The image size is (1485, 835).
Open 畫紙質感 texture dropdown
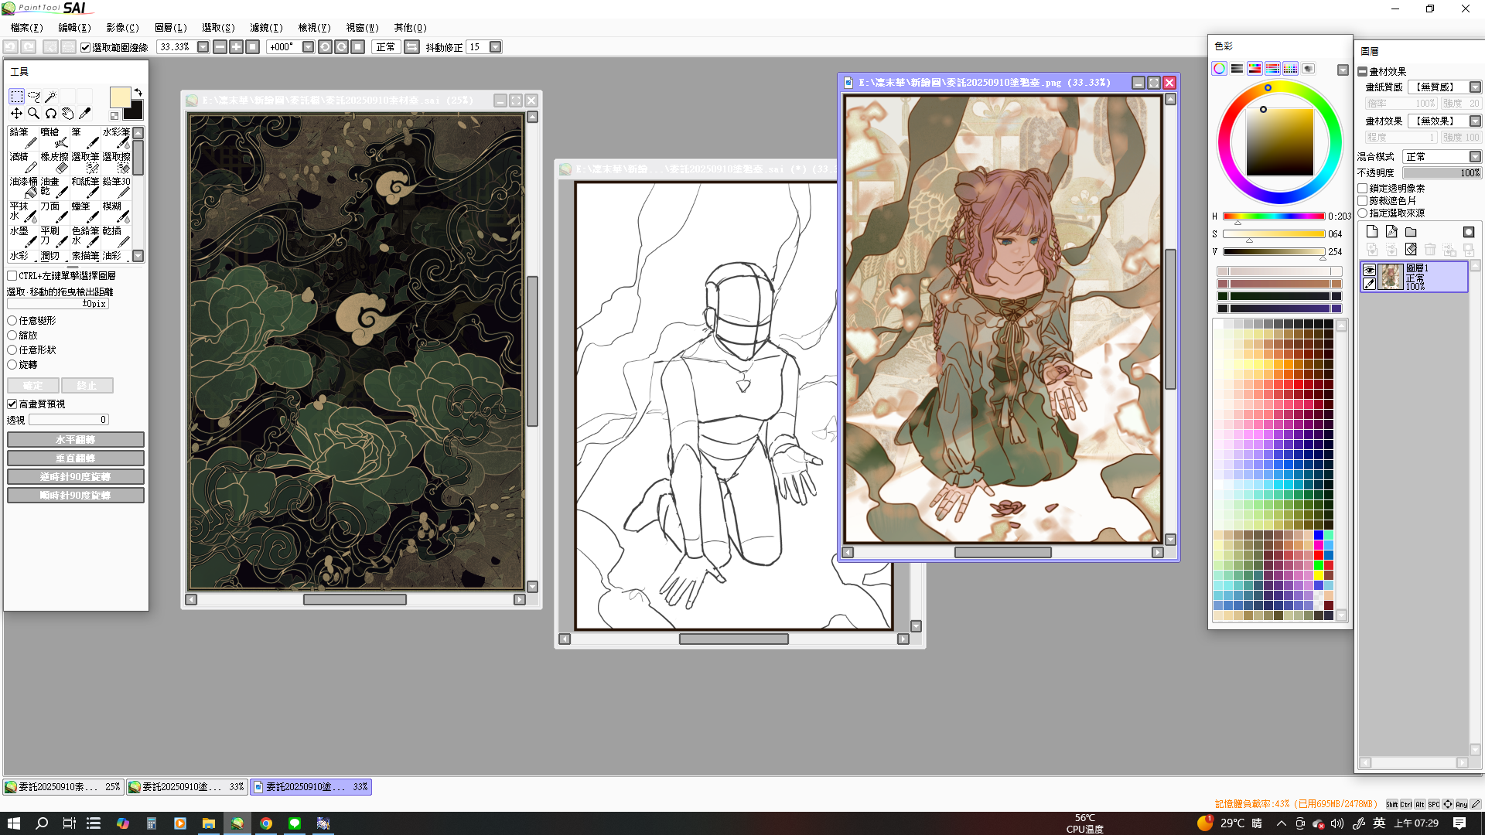(x=1476, y=87)
